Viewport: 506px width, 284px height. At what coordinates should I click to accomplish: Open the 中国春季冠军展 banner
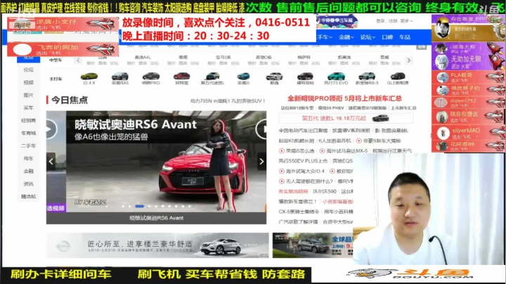pyautogui.click(x=337, y=21)
